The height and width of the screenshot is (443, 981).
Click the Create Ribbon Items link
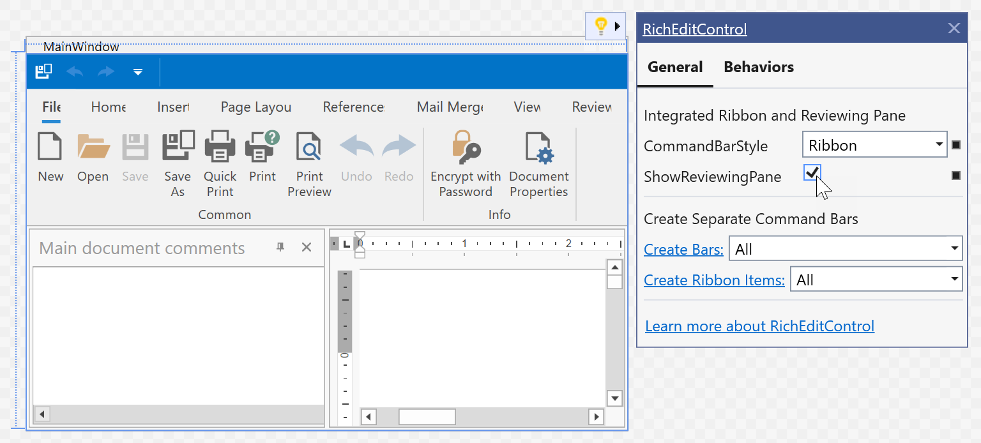[714, 280]
